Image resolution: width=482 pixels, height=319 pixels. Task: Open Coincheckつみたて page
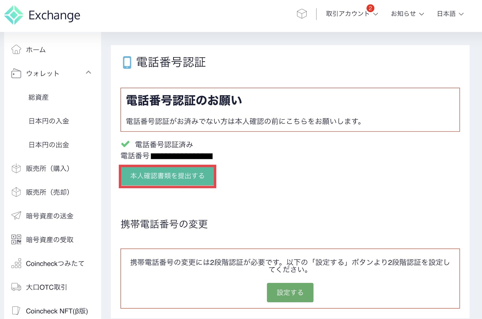[x=55, y=263]
